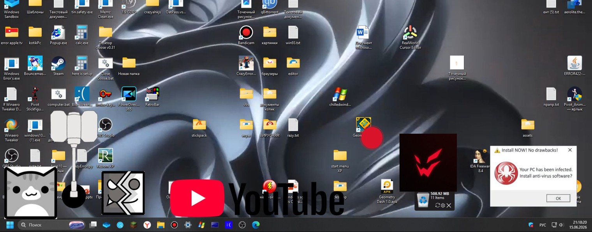Select the PowerDirector 365 shortcut
This screenshot has width=592, height=232.
click(x=129, y=99)
